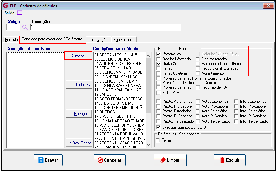Click the conditions list scroll up arrow
The width and height of the screenshot is (276, 171).
click(149, 56)
